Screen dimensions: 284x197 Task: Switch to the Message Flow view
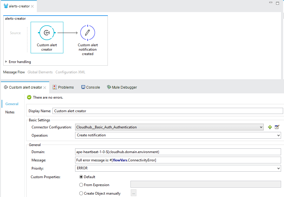pyautogui.click(x=14, y=72)
